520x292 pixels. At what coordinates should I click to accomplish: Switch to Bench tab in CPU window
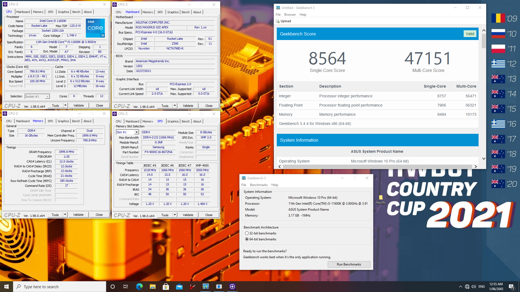pos(76,12)
